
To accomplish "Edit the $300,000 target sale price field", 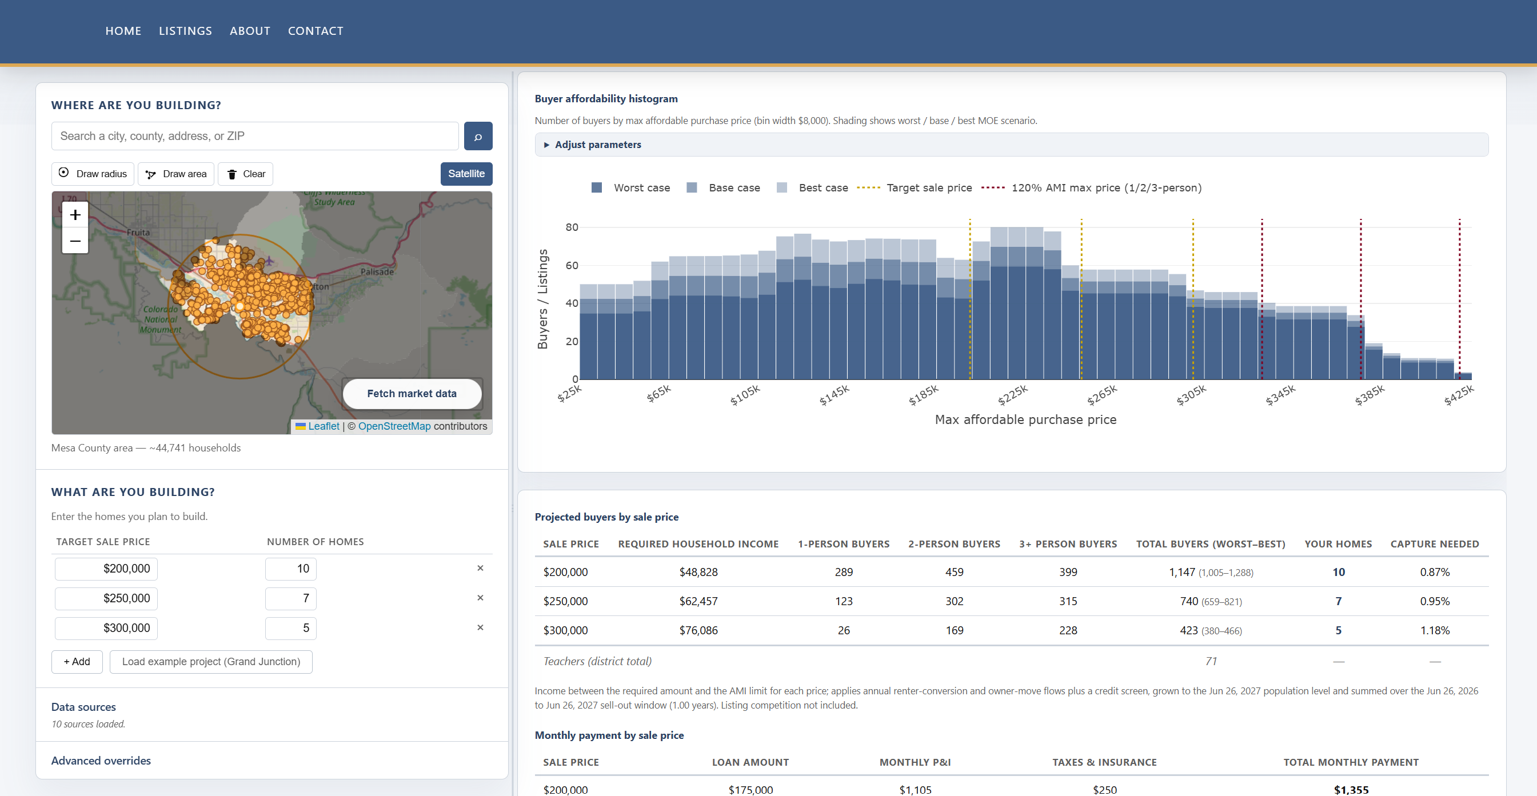I will [x=106, y=629].
